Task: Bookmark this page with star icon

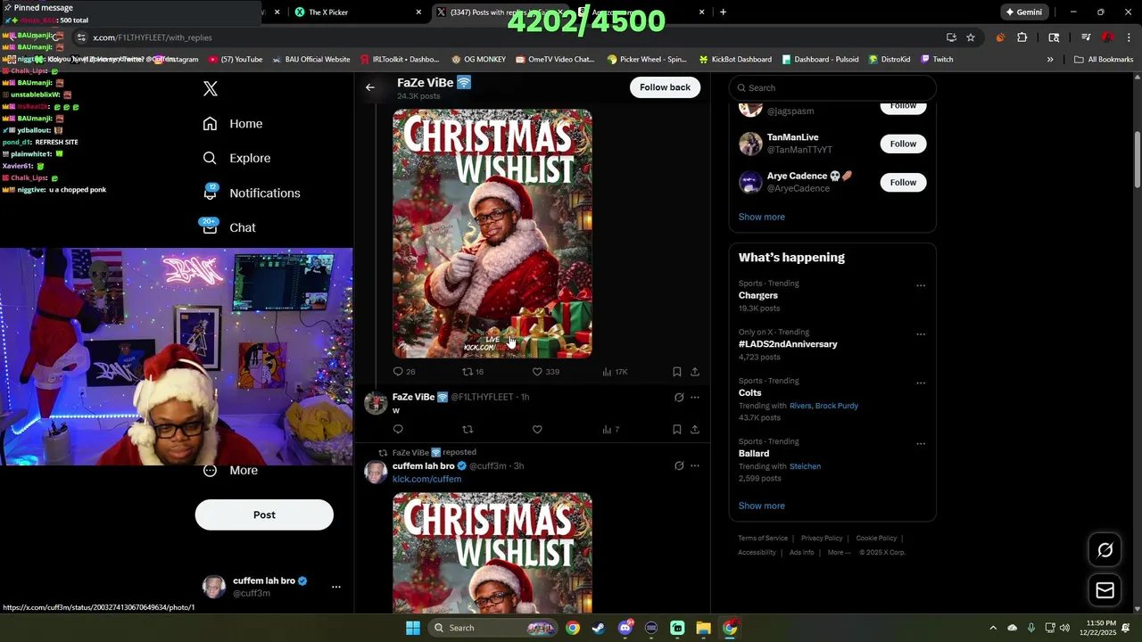Action: pos(971,37)
